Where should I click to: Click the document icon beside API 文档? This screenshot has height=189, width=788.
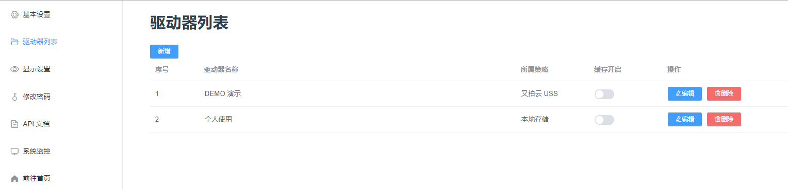[14, 124]
